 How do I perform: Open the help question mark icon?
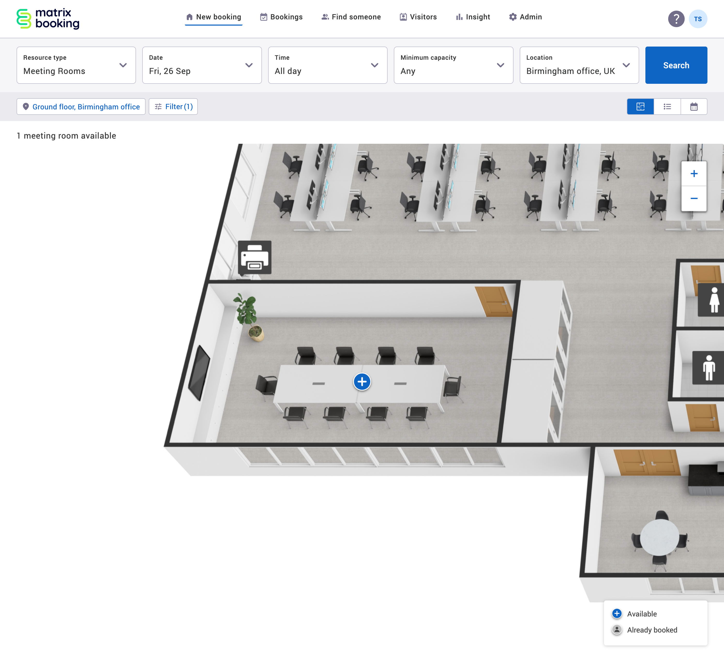click(676, 19)
